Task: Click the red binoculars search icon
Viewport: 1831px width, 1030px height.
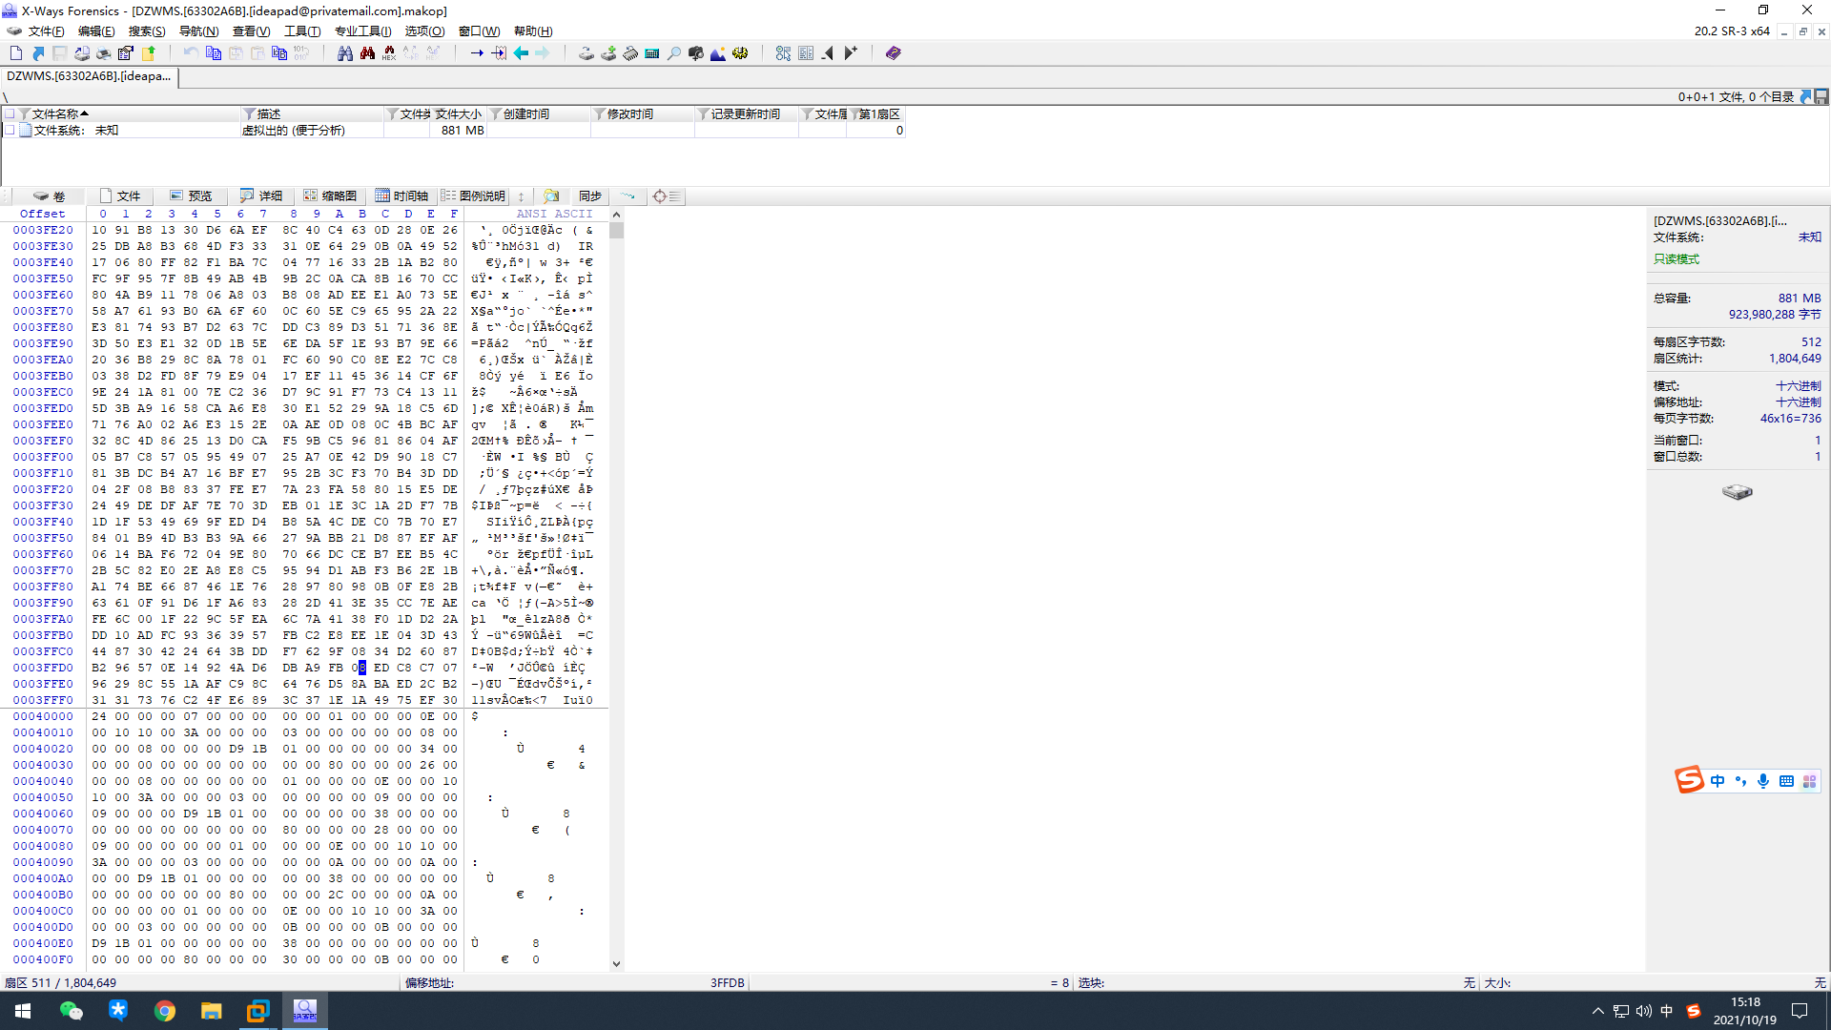Action: 367,53
